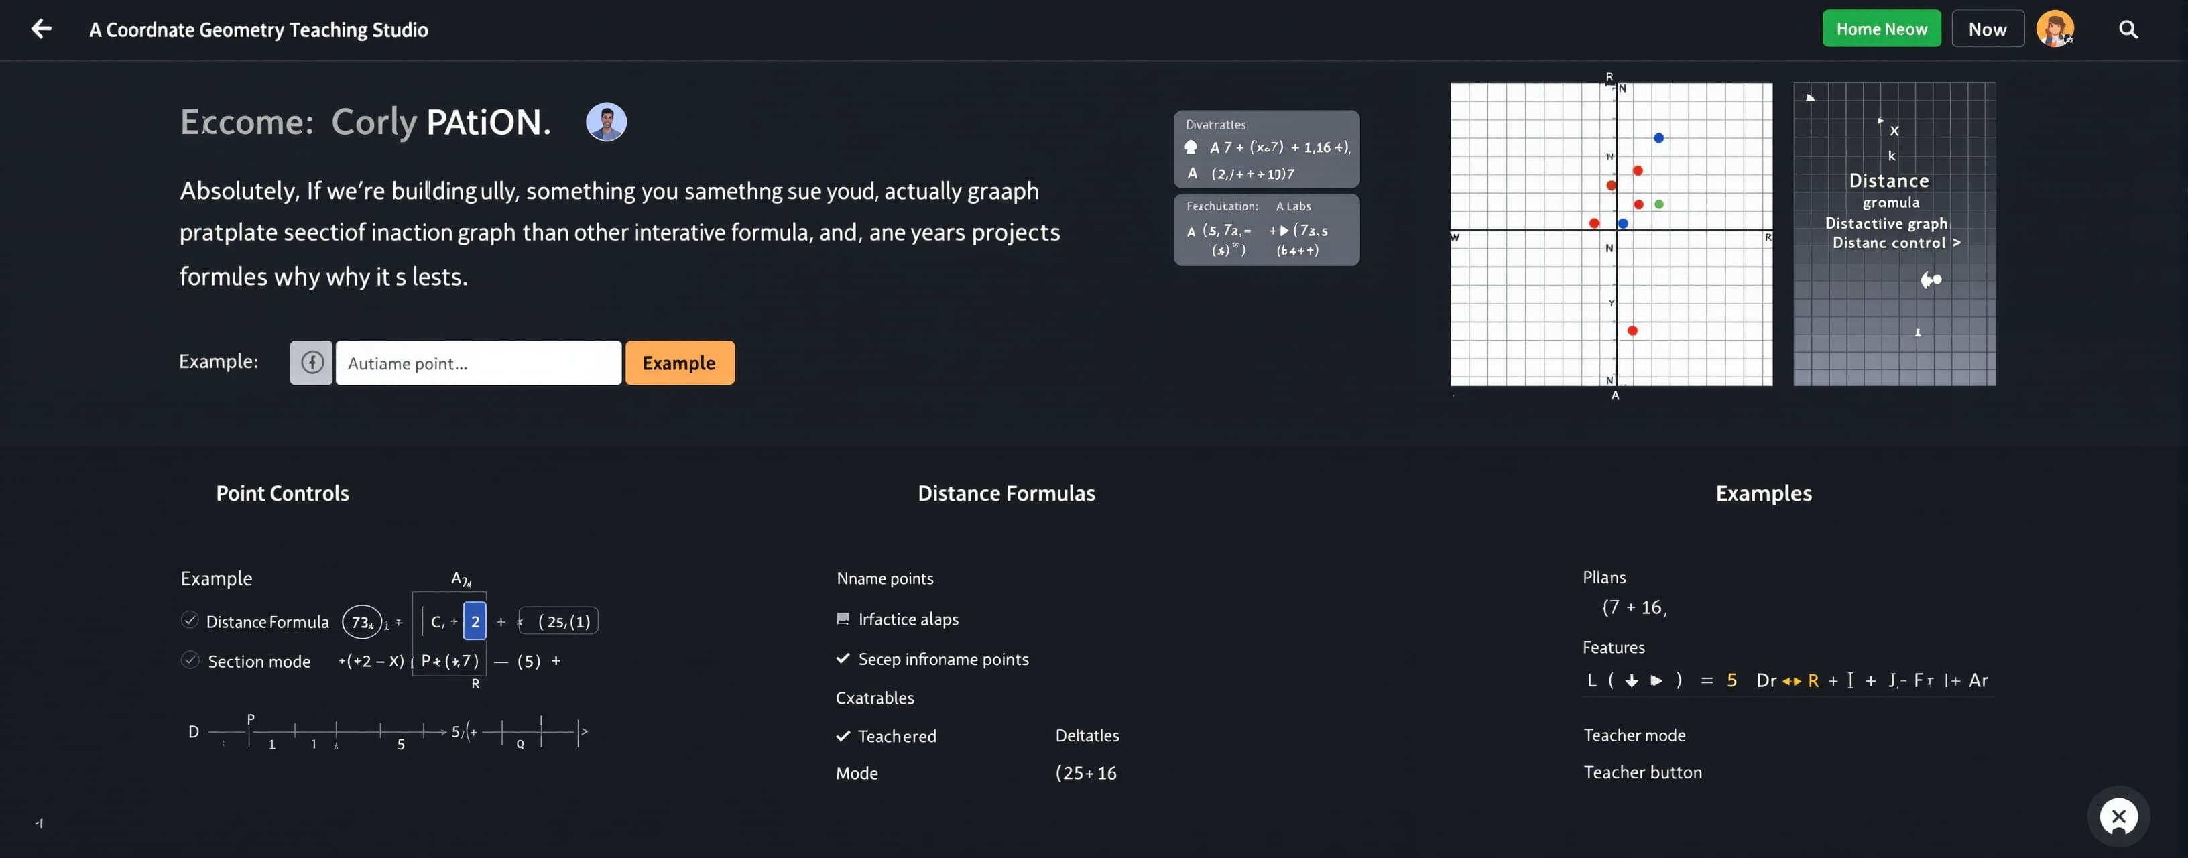This screenshot has height=858, width=2188.
Task: Click the profile picture beside Corly PAtiON
Action: 607,122
